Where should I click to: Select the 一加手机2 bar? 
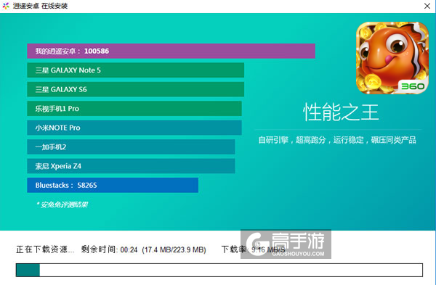(x=131, y=146)
